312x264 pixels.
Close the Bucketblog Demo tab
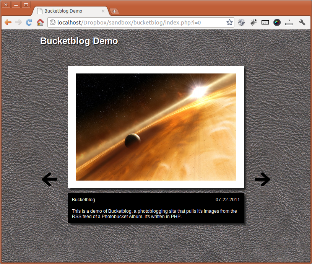coord(103,11)
